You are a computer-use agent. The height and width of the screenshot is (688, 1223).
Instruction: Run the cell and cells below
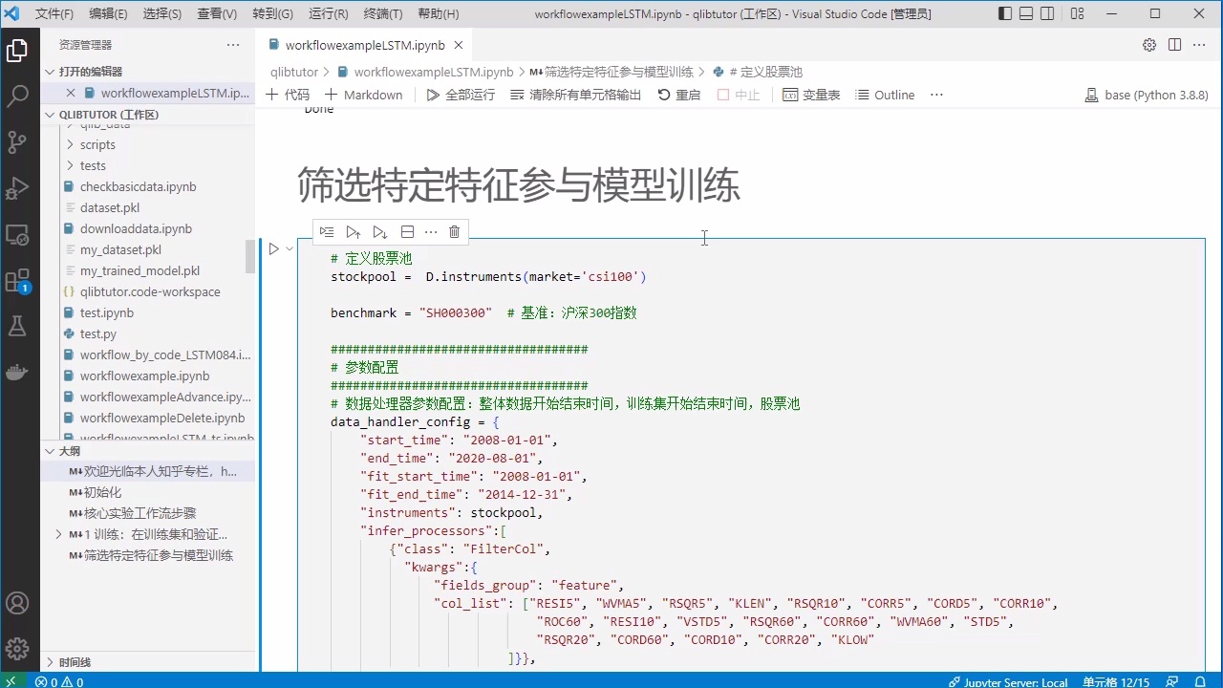[x=379, y=231]
